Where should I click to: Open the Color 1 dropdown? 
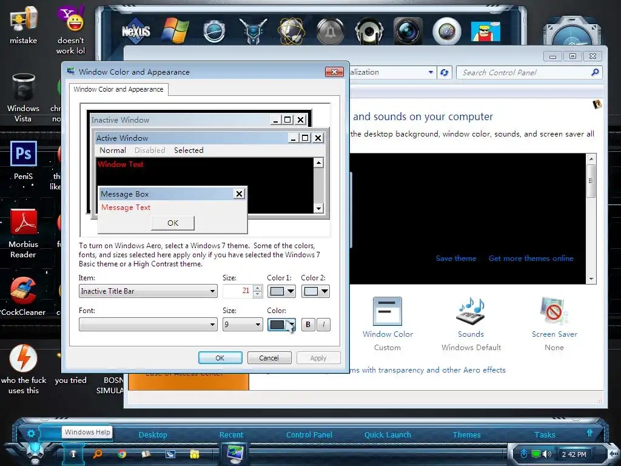pos(281,291)
